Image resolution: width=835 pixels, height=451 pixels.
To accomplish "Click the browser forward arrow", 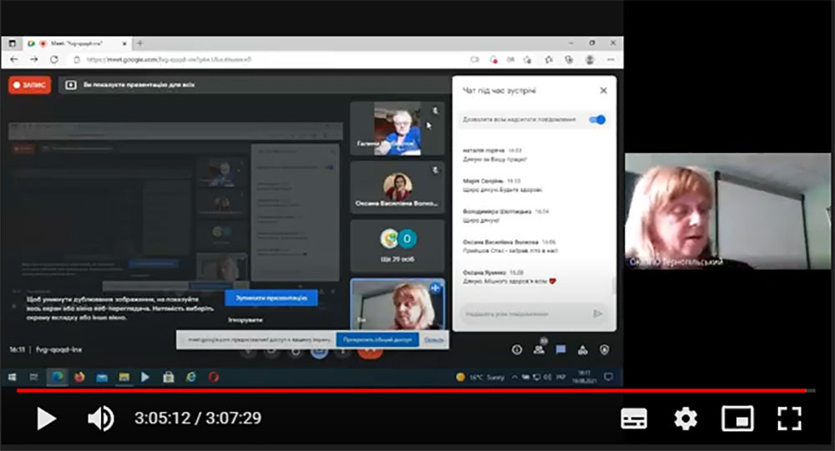I will pyautogui.click(x=34, y=59).
